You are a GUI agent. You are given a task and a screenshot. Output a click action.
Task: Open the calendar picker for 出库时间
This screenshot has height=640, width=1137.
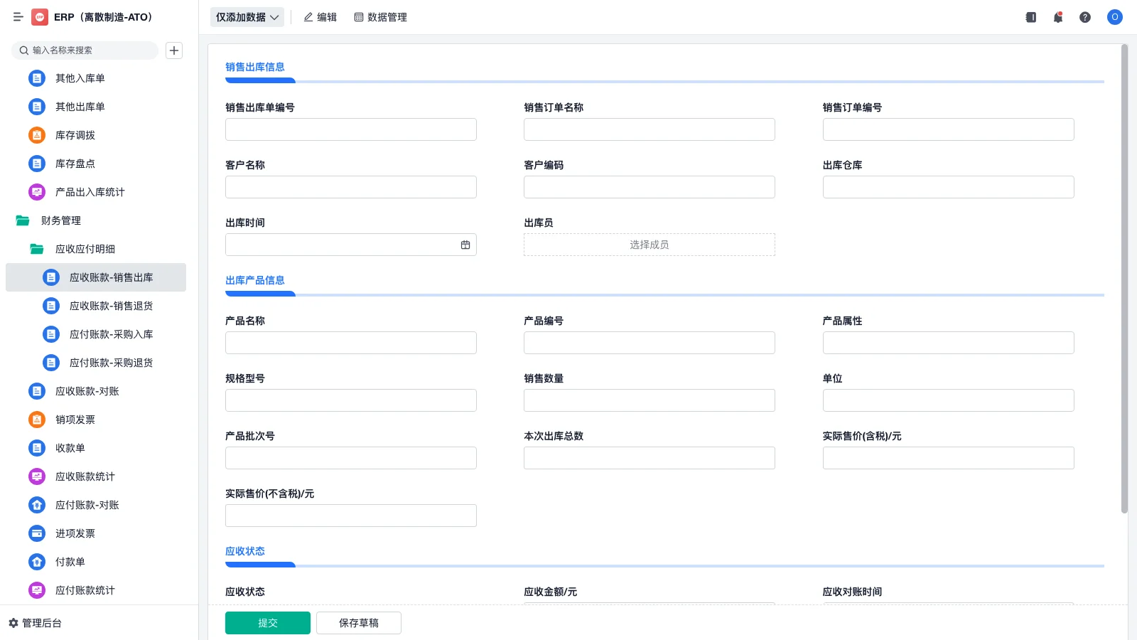click(465, 244)
